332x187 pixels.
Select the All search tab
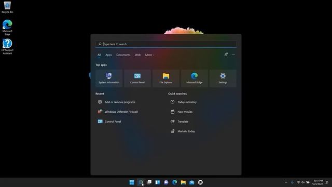pyautogui.click(x=99, y=55)
